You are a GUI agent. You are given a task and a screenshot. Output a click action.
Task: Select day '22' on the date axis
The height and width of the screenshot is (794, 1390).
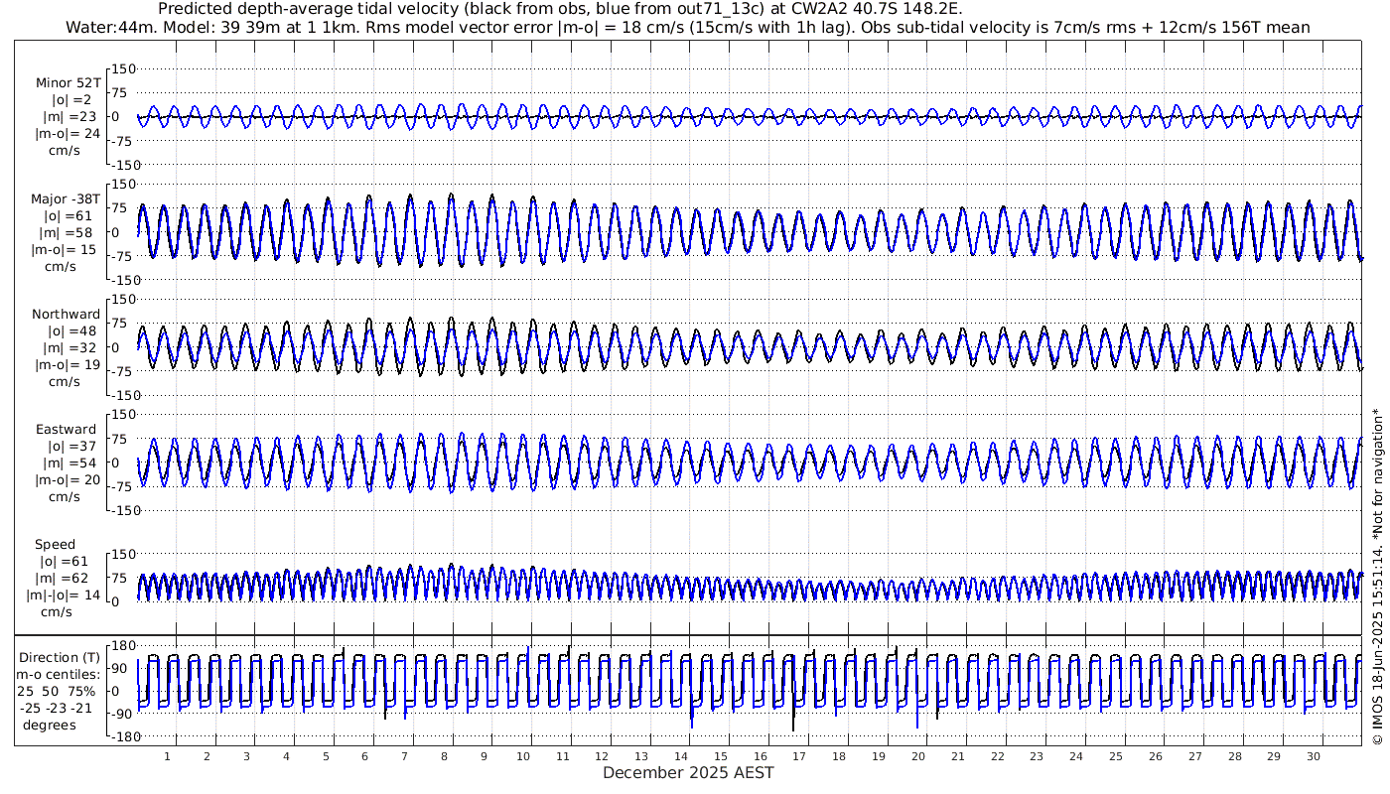pos(997,756)
